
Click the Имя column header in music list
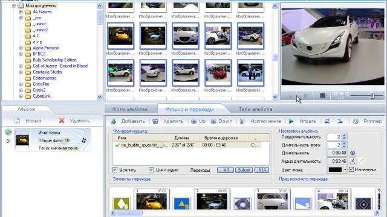[141, 138]
